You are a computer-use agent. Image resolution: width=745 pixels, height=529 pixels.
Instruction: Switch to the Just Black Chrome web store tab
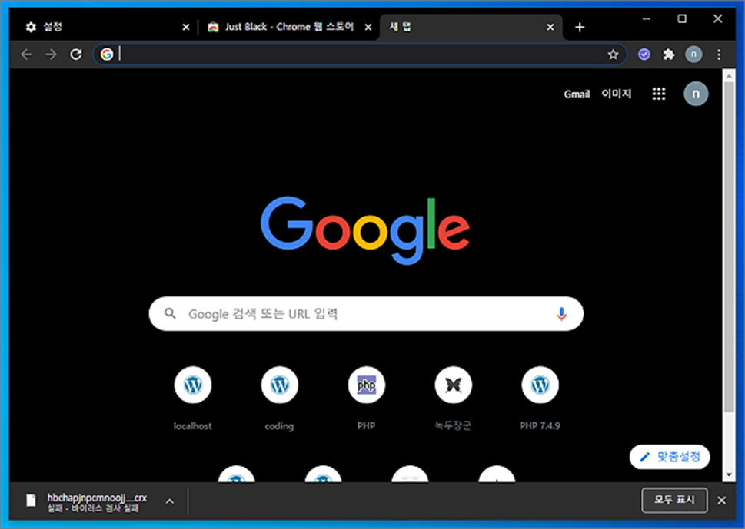(x=288, y=28)
